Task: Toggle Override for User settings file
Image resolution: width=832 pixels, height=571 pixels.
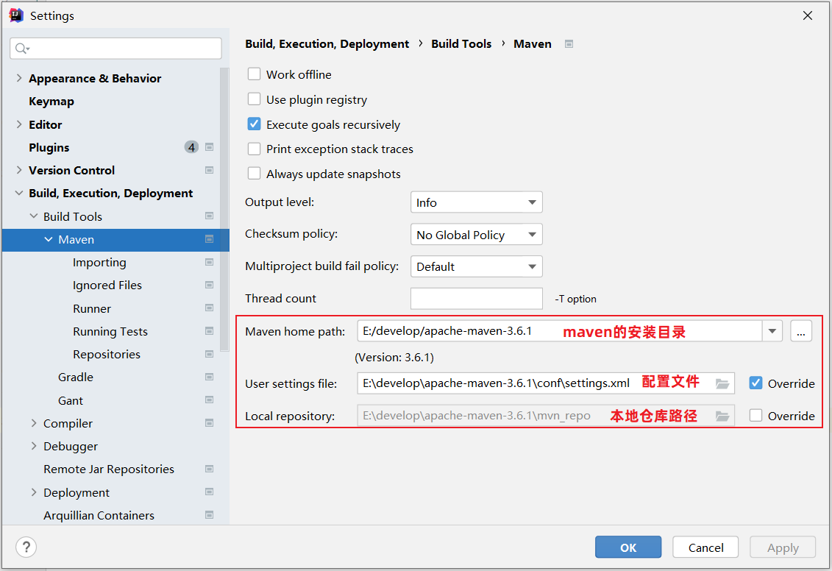Action: [x=755, y=383]
